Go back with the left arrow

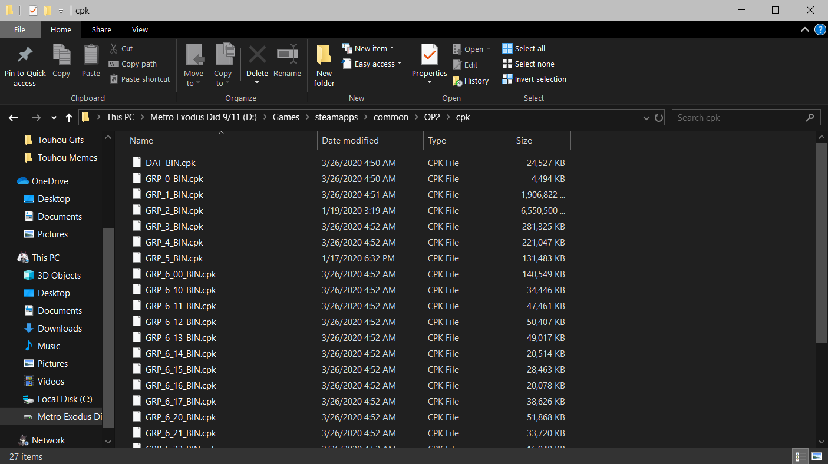(14, 118)
